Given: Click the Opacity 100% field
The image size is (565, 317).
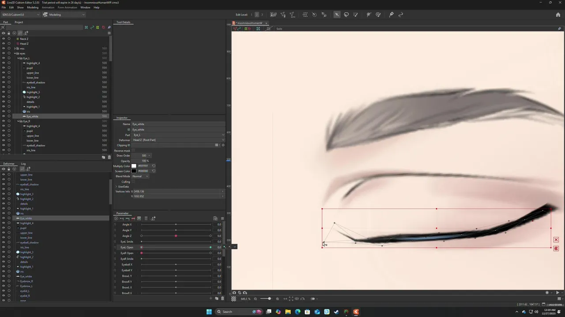Looking at the screenshot, I should pos(141,161).
